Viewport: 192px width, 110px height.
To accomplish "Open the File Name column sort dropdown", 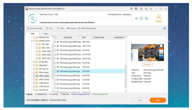I will [x=79, y=37].
